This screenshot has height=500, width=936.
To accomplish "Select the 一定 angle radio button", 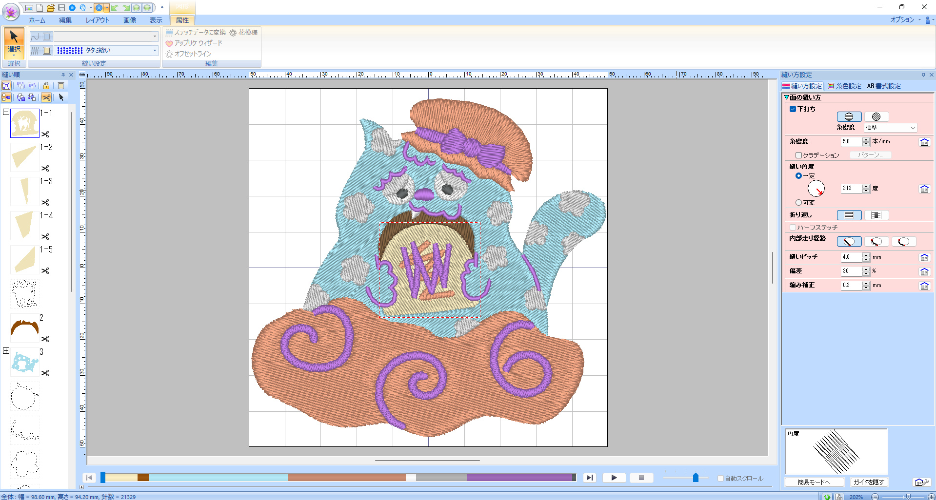I will pos(798,175).
